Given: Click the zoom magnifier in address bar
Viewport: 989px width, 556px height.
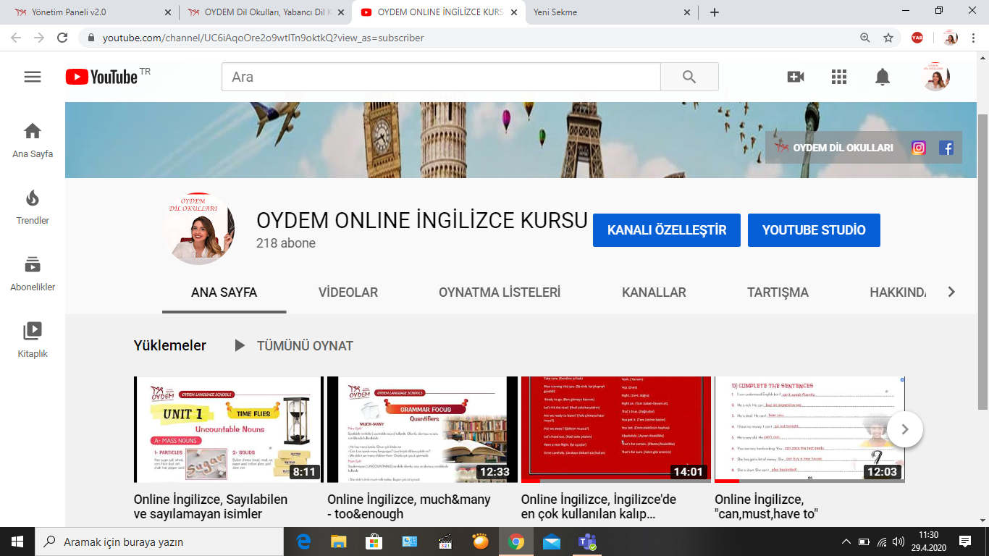Looking at the screenshot, I should pos(865,38).
